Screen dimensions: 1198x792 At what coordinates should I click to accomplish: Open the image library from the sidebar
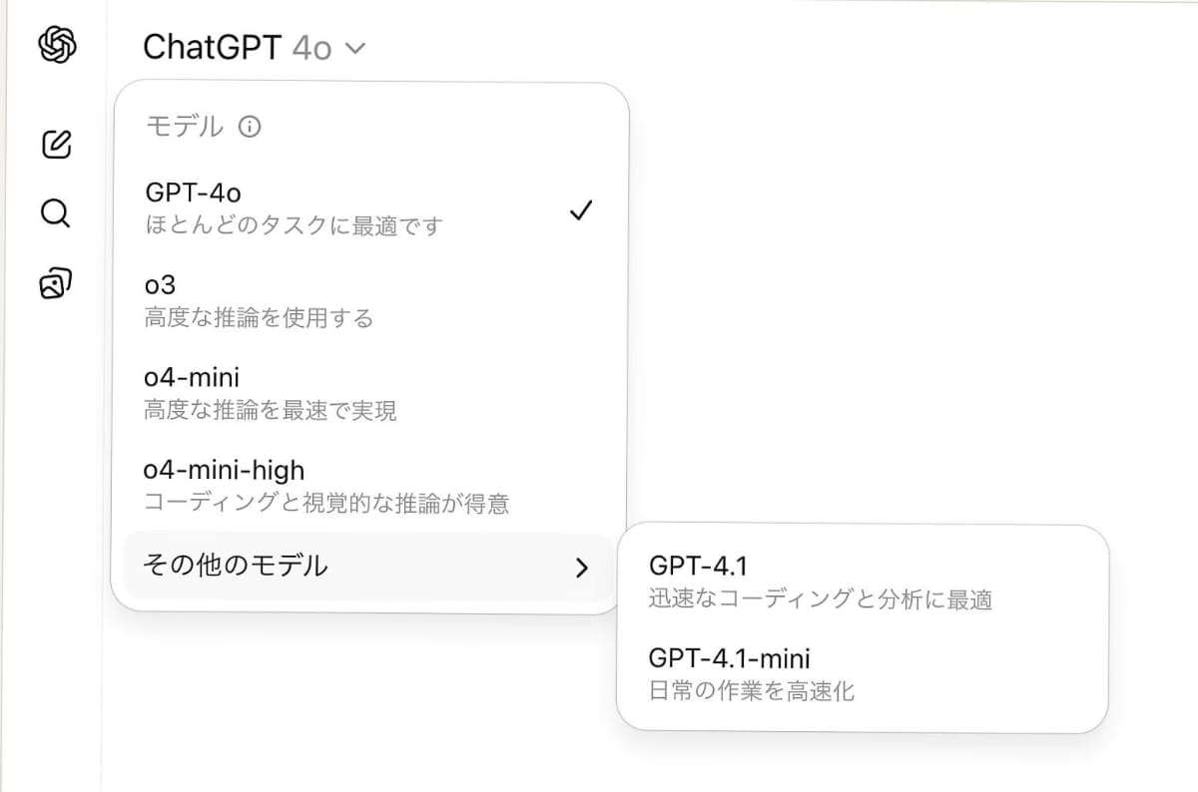point(56,283)
